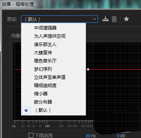Viewport: 141px width, 138px height.
Task: Choose the 缩小器 preset
Action: tap(53, 94)
